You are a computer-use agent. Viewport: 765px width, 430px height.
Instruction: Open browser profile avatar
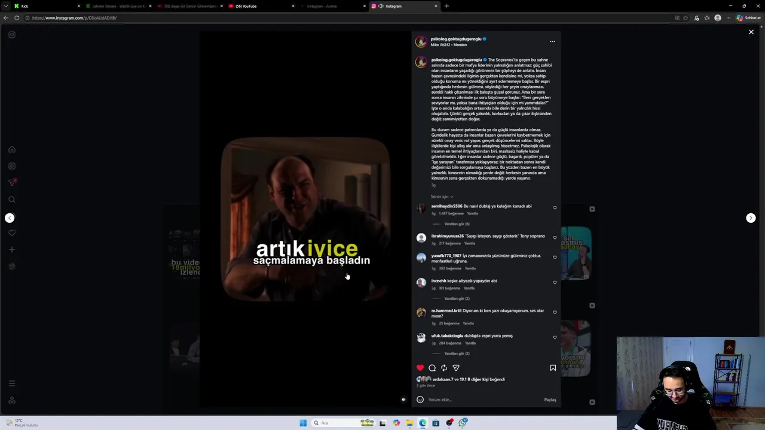point(717,18)
